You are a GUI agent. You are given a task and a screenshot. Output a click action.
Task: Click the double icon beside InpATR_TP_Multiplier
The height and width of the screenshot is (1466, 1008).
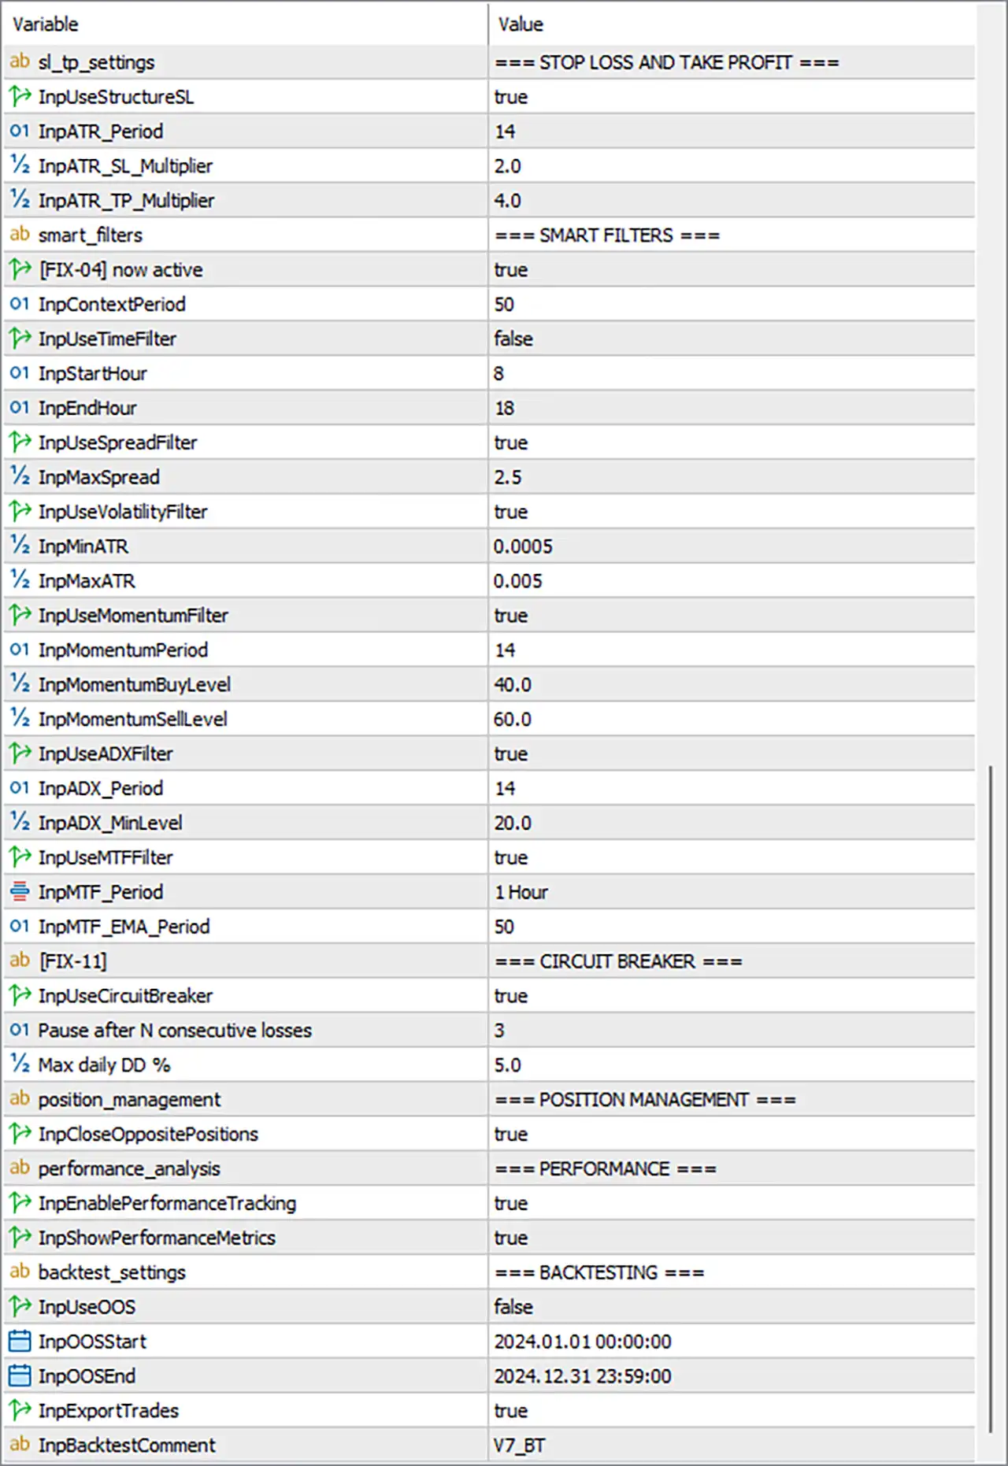pyautogui.click(x=20, y=200)
